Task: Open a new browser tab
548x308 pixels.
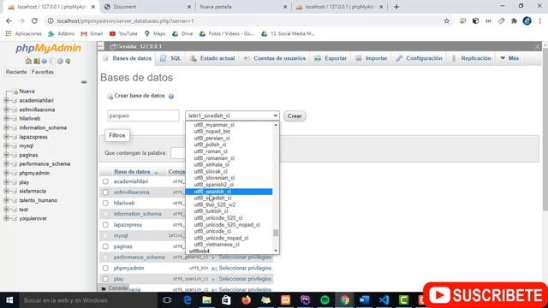Action: tap(396, 7)
